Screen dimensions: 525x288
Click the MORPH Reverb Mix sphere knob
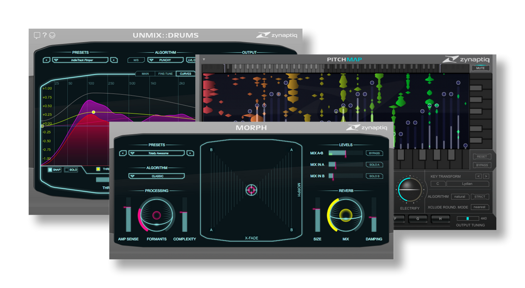[346, 215]
